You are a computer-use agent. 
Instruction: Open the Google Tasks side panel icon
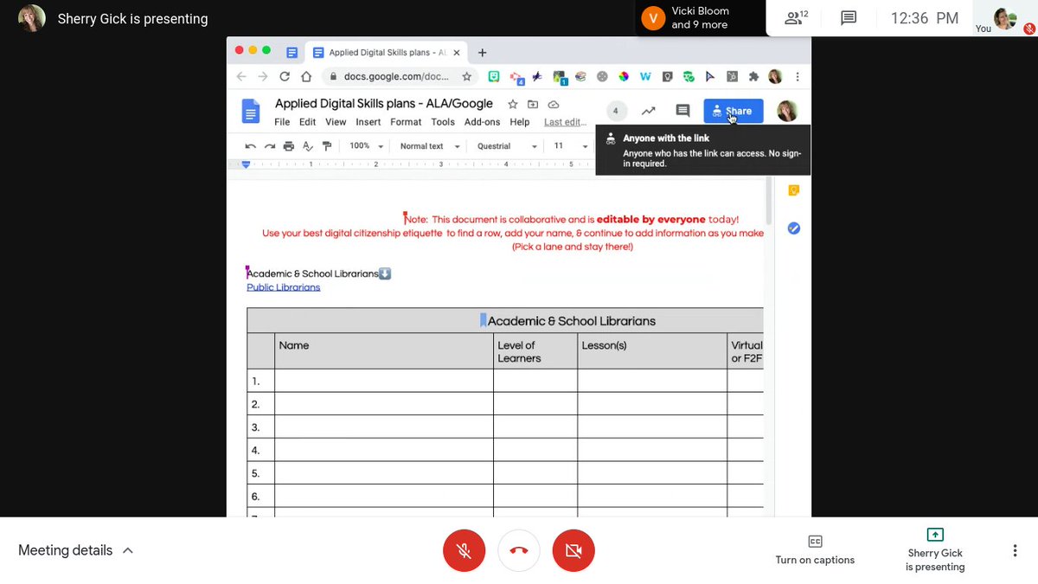point(793,228)
